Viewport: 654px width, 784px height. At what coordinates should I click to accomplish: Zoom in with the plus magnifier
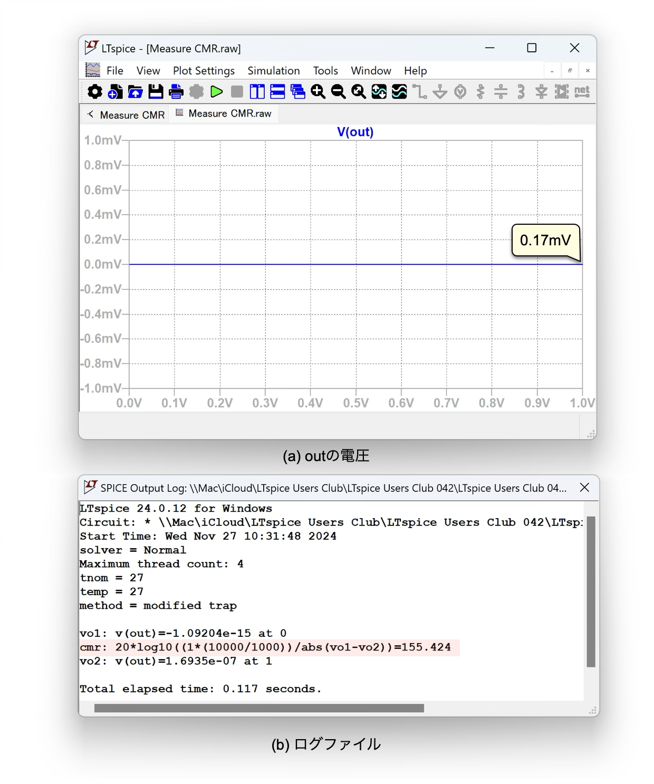pyautogui.click(x=318, y=92)
